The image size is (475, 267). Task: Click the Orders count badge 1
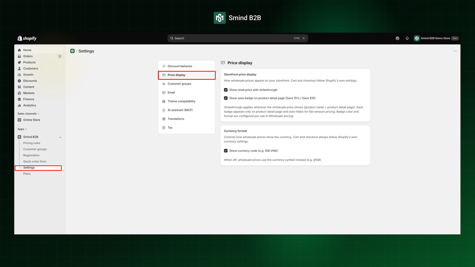point(60,56)
